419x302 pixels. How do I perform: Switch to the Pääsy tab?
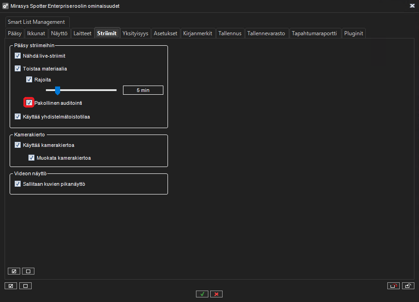(x=14, y=33)
